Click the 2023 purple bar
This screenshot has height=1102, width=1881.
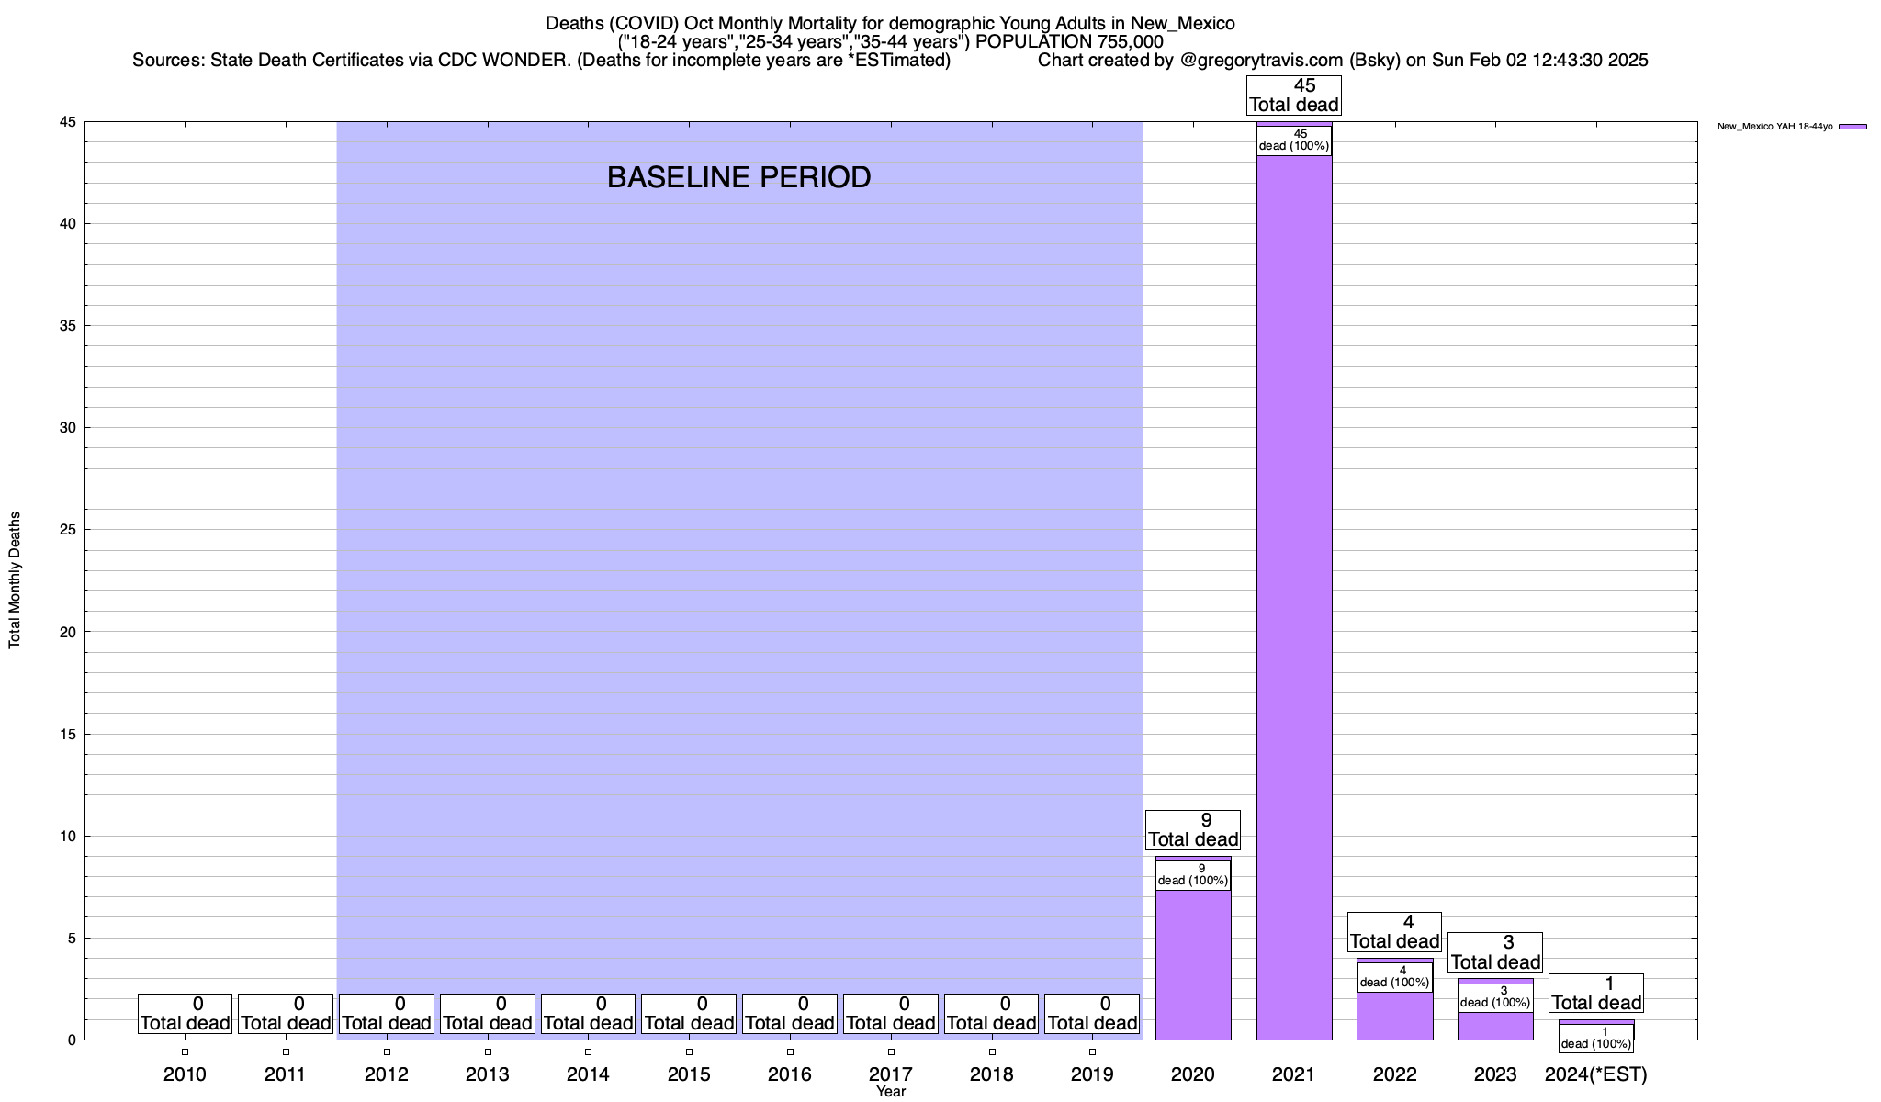point(1495,1026)
